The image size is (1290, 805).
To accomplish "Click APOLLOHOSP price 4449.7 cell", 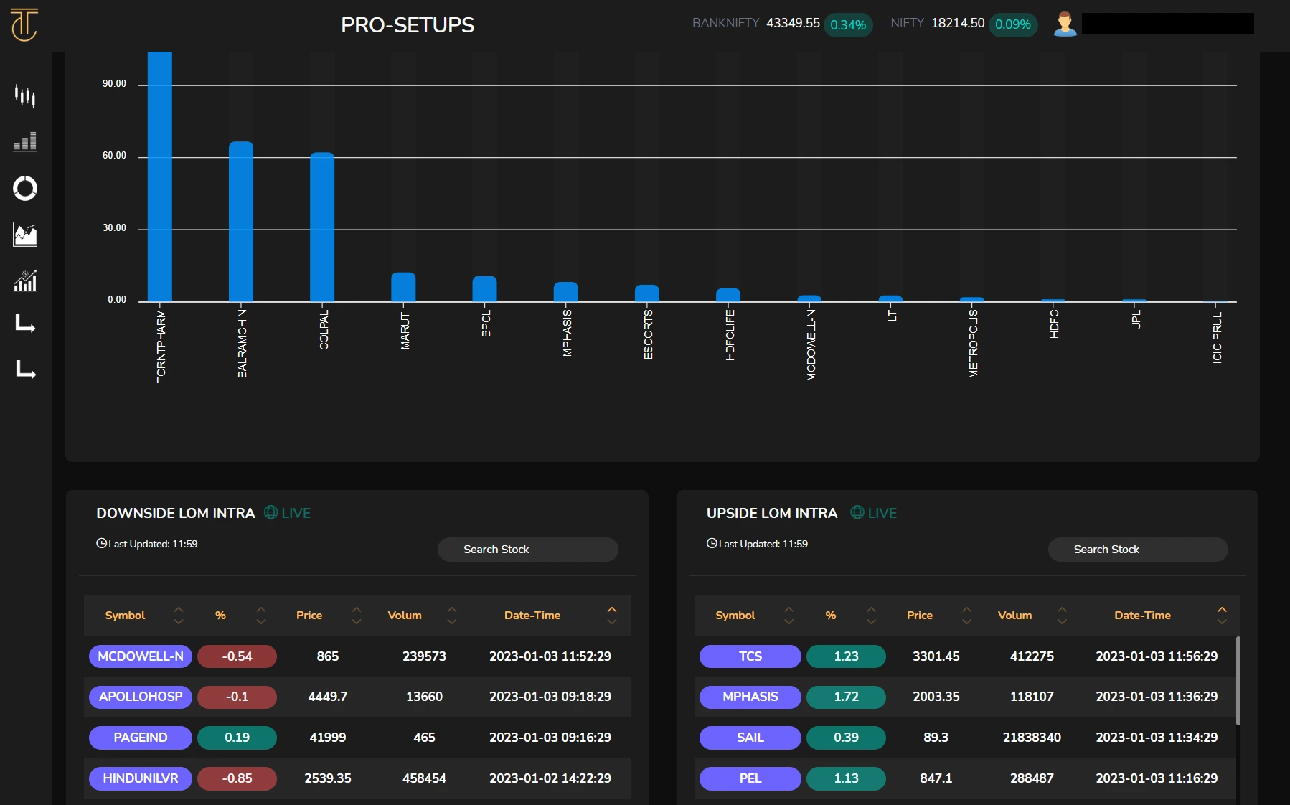I will point(328,697).
